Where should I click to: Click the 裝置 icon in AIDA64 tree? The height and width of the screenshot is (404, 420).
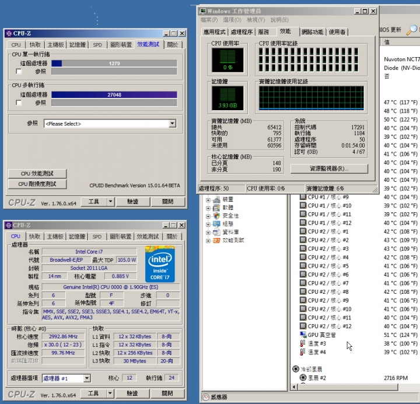point(216,199)
